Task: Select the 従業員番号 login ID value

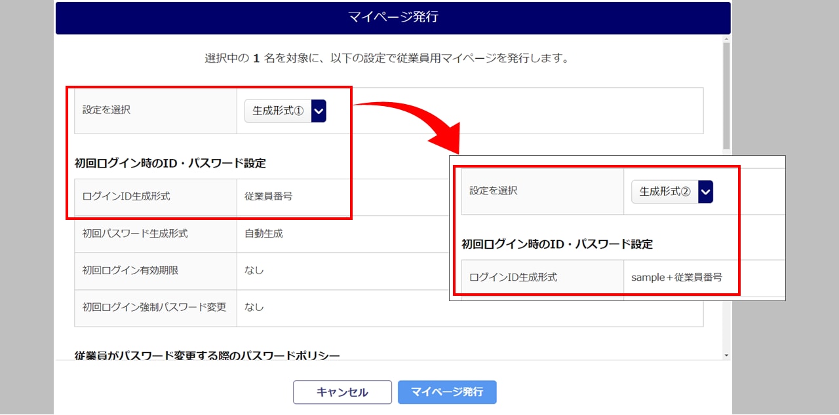Action: (x=268, y=196)
